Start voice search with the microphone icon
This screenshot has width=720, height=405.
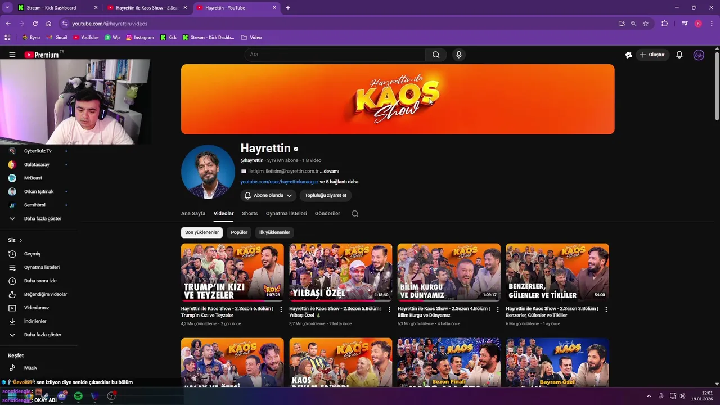point(459,55)
